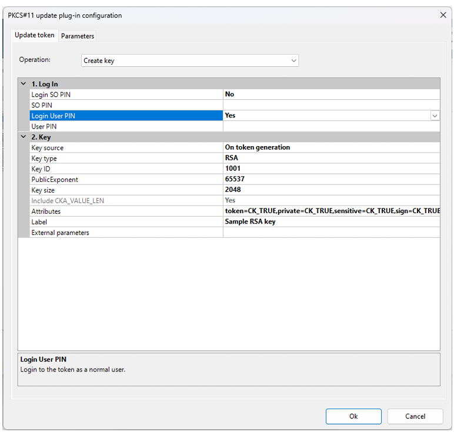This screenshot has width=454, height=432.
Task: Confirm with the Ok button
Action: click(353, 416)
